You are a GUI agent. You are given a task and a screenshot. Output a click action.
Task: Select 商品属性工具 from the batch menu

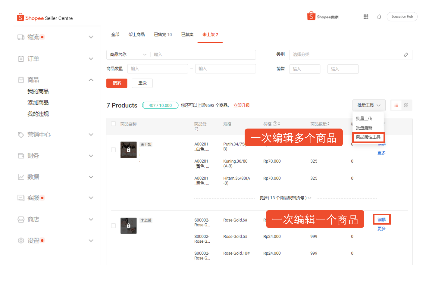pos(368,137)
